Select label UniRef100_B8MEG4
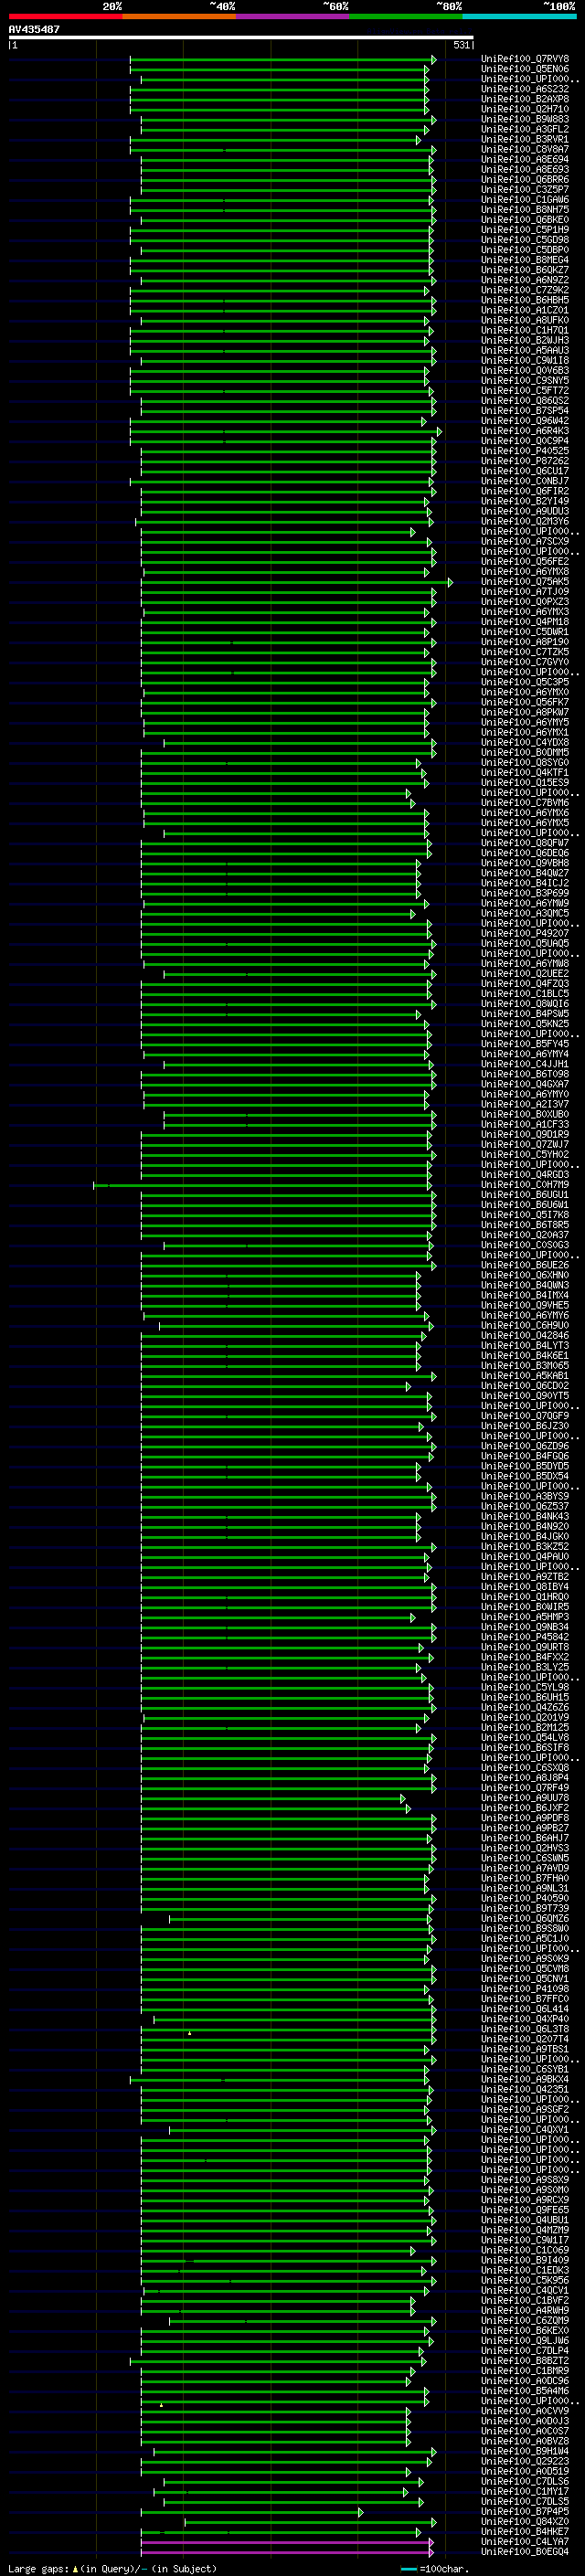 pyautogui.click(x=524, y=260)
